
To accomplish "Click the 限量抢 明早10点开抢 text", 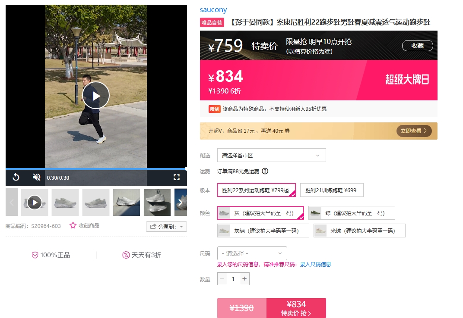I will (x=319, y=42).
